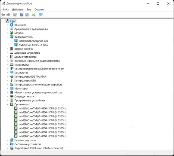The height and width of the screenshot is (156, 174).
Task: Maximize the Диспетчер устройств window
Action: 158,4
